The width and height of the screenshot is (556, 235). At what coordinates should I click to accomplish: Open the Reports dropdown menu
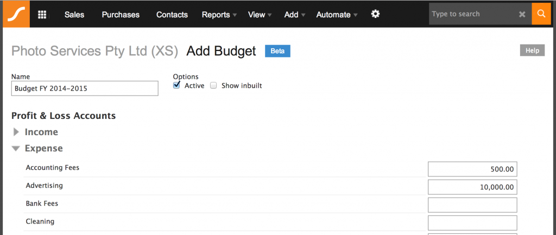pyautogui.click(x=219, y=15)
